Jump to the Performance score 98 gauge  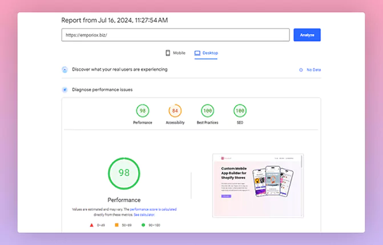(x=143, y=110)
